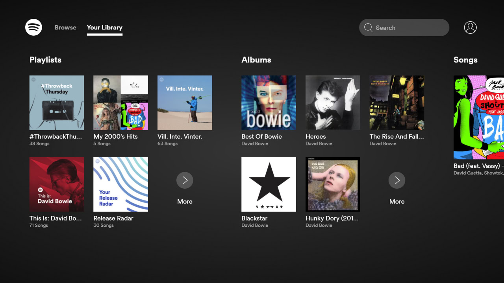
Task: Click the Release Radar title text
Action: 113,219
